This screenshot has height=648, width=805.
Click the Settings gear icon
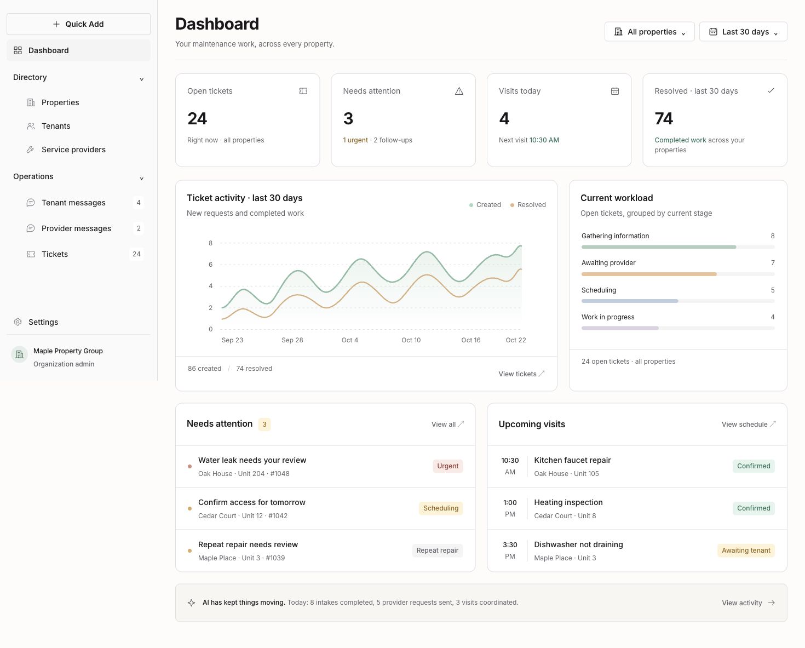(18, 322)
